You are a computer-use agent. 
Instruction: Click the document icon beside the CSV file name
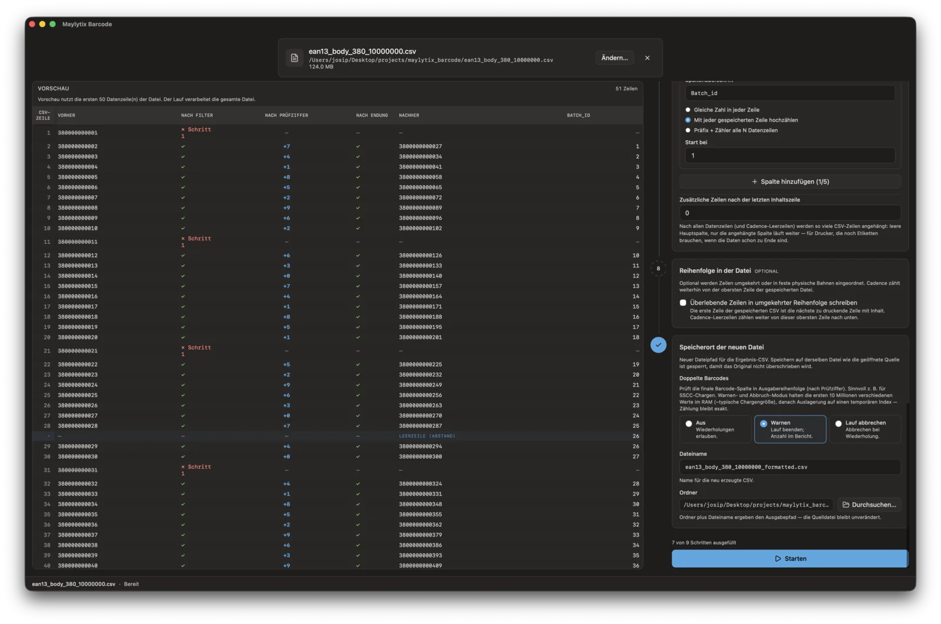[x=295, y=58]
